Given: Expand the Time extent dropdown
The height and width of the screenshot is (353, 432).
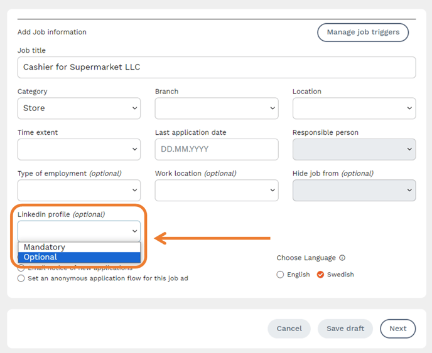Looking at the screenshot, I should [78, 149].
